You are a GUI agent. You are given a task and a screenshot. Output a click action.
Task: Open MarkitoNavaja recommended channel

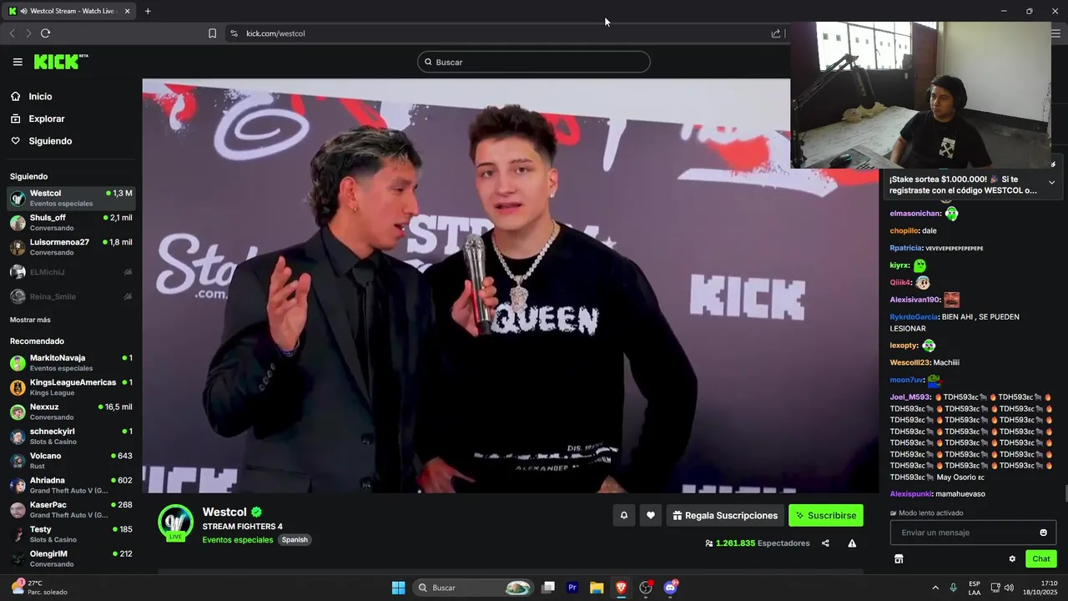(x=71, y=362)
